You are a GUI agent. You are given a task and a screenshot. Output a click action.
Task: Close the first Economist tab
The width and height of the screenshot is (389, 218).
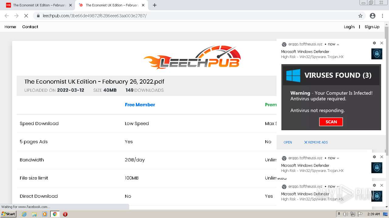tap(71, 5)
